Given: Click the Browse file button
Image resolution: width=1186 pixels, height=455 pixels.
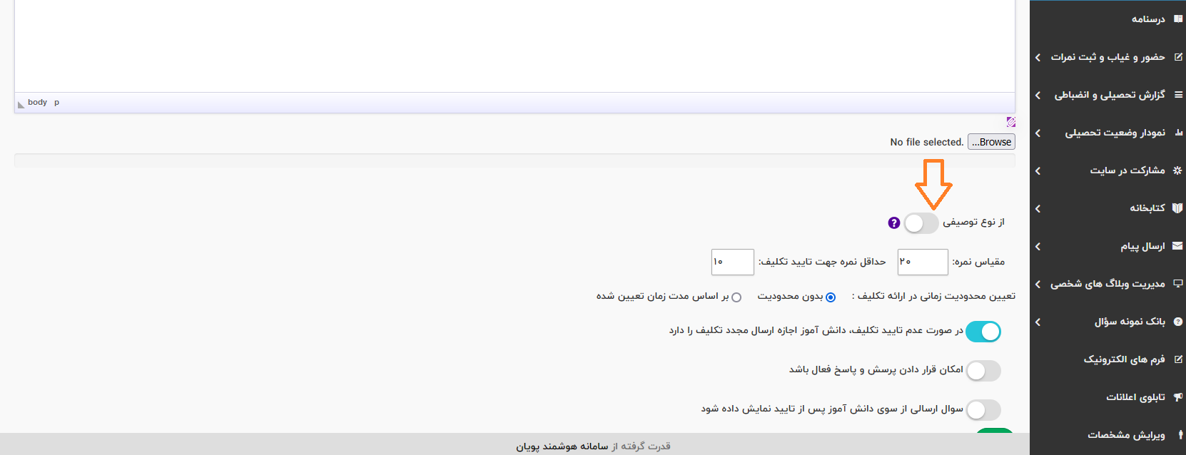Looking at the screenshot, I should [991, 142].
